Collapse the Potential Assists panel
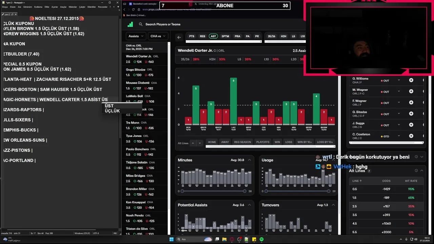The image size is (434, 244). pos(250,205)
